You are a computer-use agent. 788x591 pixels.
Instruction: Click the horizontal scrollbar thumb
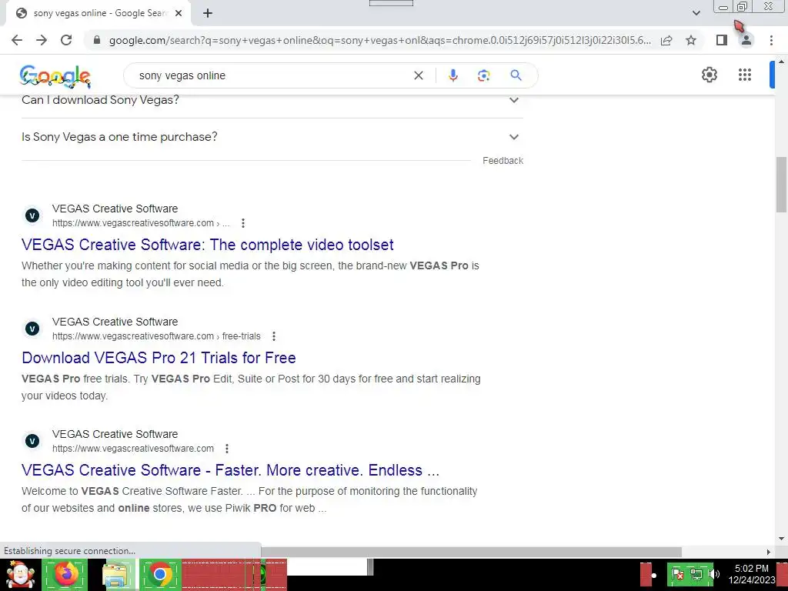[x=471, y=553]
